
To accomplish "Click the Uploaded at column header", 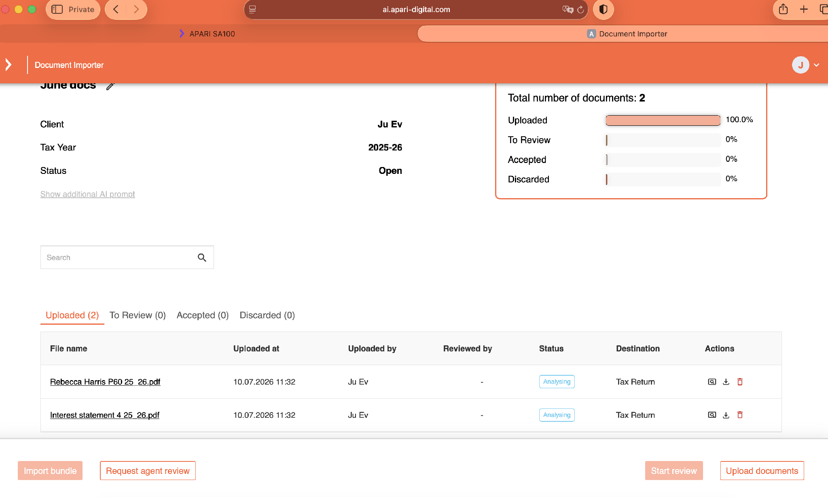I will pos(256,349).
